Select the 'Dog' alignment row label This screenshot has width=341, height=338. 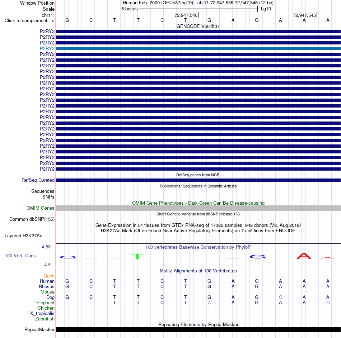[x=50, y=297]
